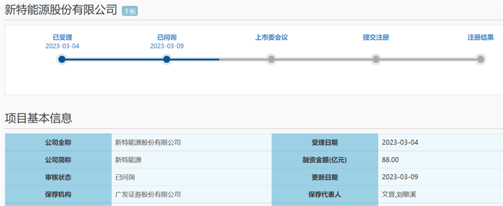This screenshot has width=503, height=206.
Task: Click the 已问询 timeline node dot
Action: 167,59
